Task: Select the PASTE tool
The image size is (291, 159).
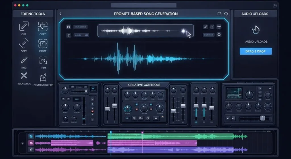Action: [x=43, y=44]
